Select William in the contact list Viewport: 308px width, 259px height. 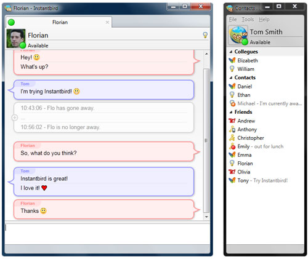pyautogui.click(x=265, y=69)
